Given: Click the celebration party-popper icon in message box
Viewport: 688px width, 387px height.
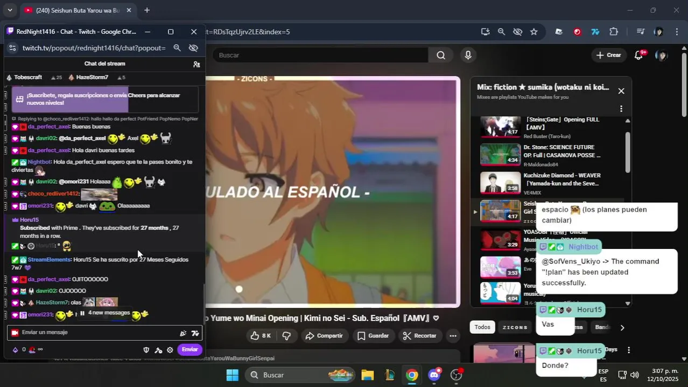Looking at the screenshot, I should (x=183, y=333).
